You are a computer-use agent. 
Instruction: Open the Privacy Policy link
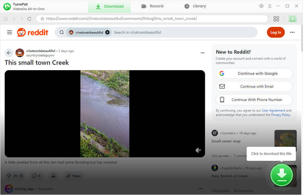point(280,115)
